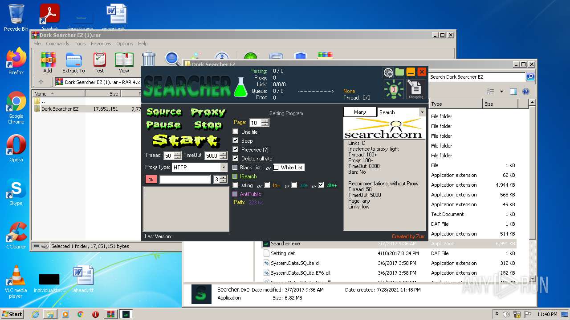Increase Page value stepper
This screenshot has width=570, height=320.
(265, 121)
